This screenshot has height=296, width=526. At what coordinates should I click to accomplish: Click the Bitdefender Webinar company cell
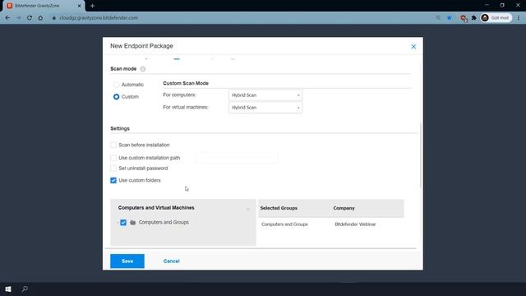(355, 224)
